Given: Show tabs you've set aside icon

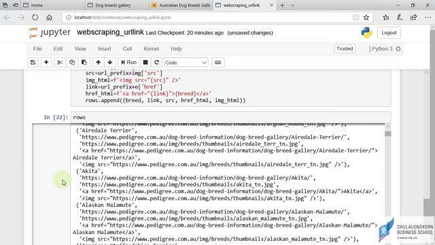Looking at the screenshot, I should [5, 5].
